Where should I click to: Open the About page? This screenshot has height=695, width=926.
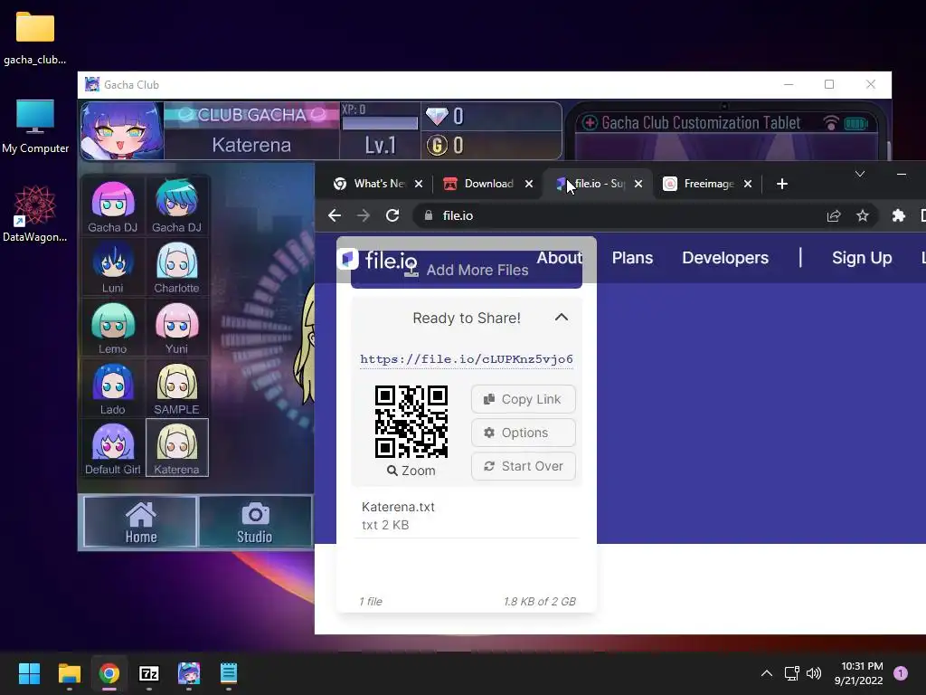coord(559,258)
